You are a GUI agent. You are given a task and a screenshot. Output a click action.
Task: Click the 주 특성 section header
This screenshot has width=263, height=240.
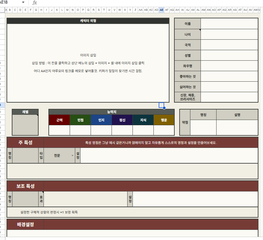[x=25, y=143]
